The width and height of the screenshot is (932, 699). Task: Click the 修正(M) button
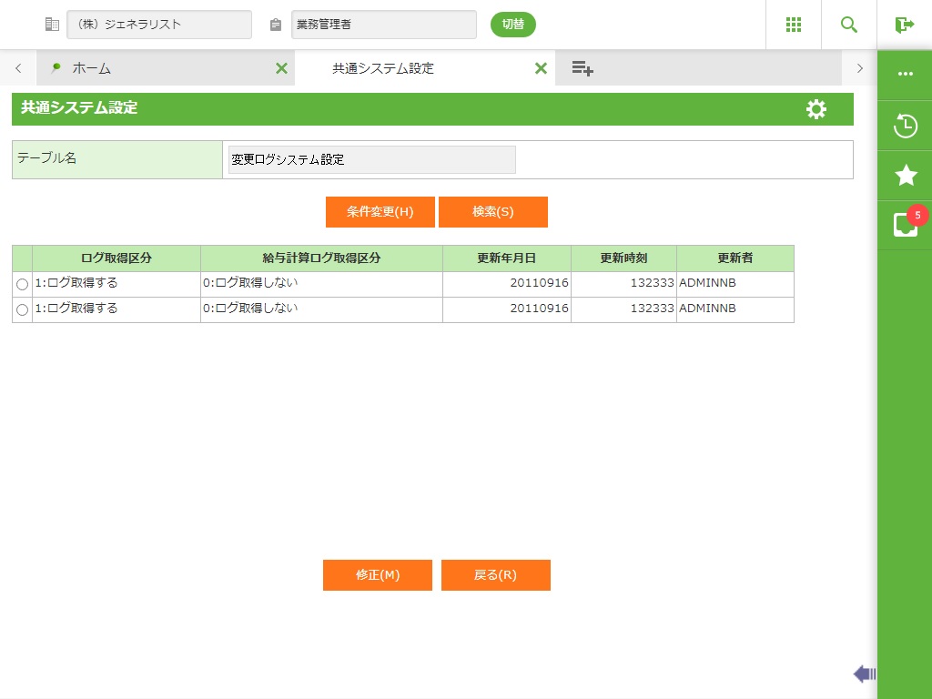377,575
